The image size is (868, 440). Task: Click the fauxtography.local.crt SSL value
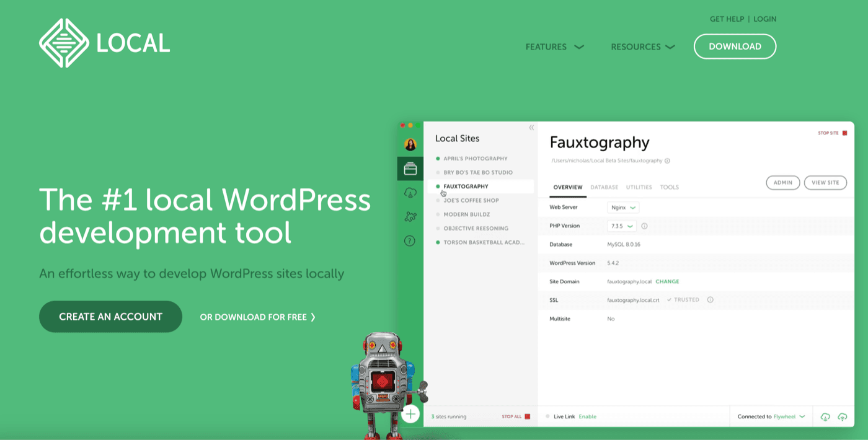[x=633, y=300]
